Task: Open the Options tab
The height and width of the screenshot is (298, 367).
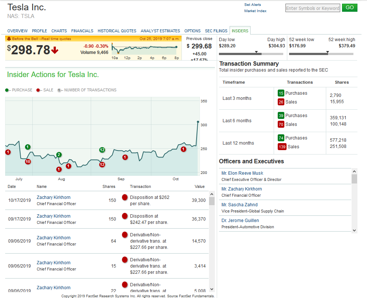Action: pyautogui.click(x=193, y=31)
